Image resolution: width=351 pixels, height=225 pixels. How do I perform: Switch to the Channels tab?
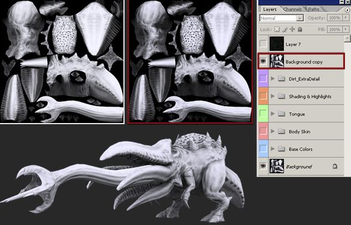(292, 10)
